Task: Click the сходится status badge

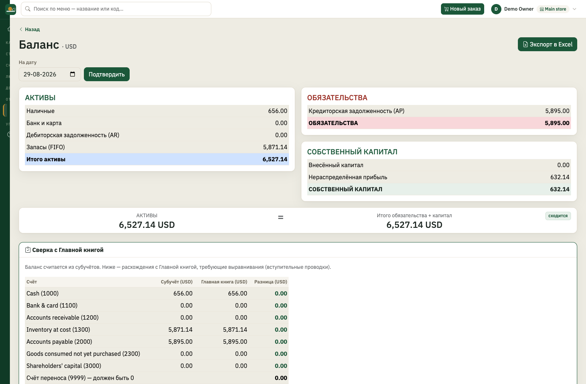Action: (x=558, y=216)
